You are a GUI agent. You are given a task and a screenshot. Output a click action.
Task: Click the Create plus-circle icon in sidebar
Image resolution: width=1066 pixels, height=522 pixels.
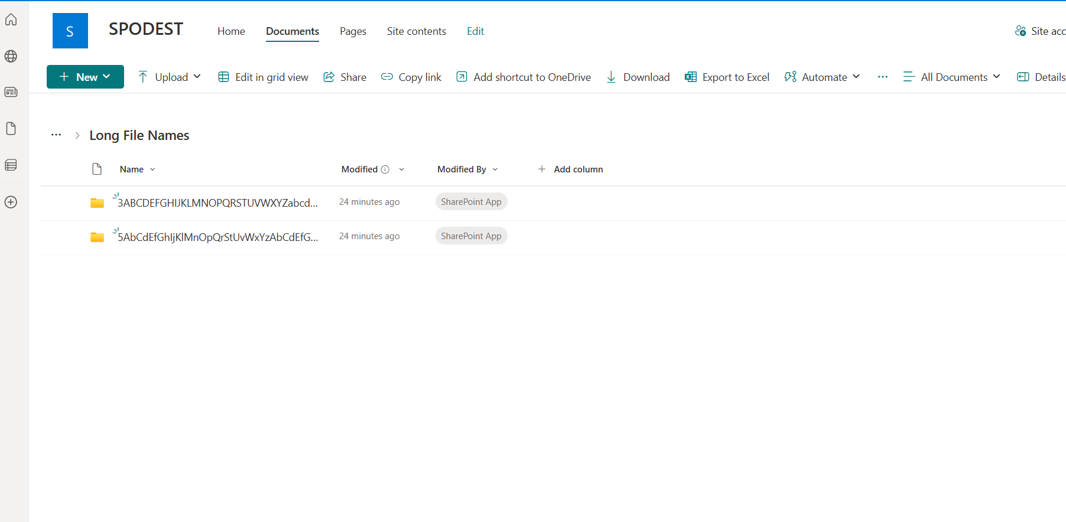coord(11,202)
